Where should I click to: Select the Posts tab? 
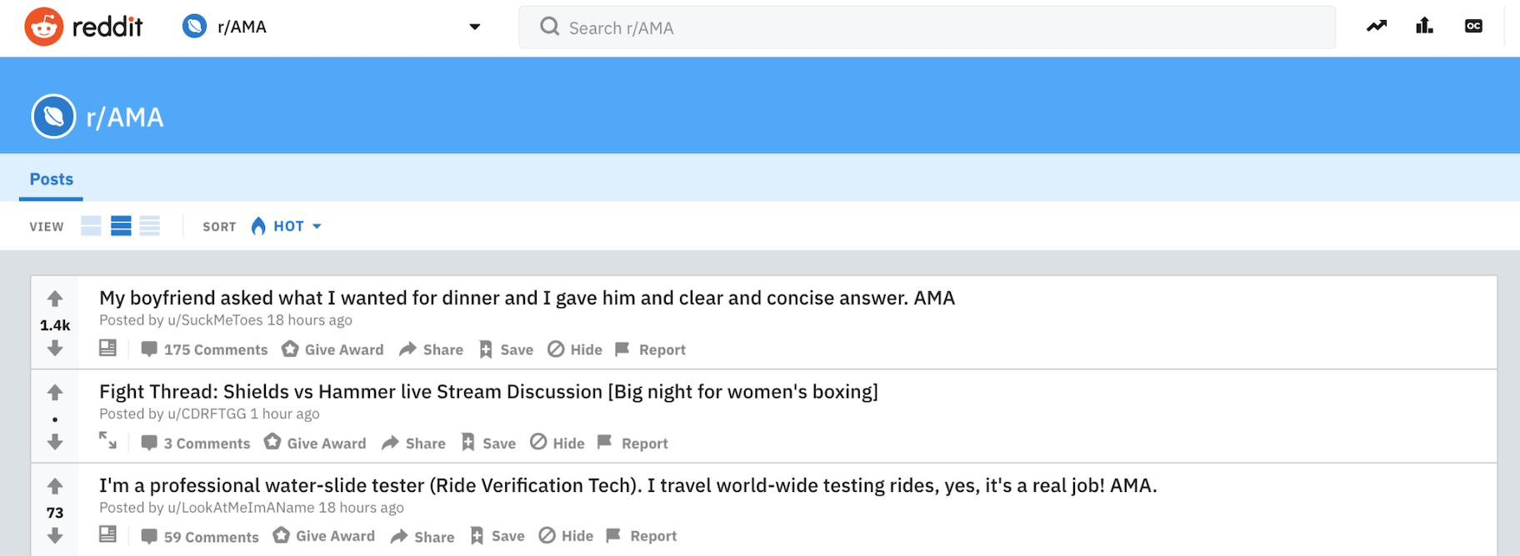52,179
